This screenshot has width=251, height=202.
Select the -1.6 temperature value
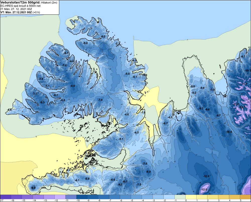pos(10,110)
